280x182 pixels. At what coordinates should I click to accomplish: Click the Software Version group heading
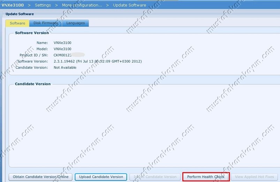(x=32, y=33)
